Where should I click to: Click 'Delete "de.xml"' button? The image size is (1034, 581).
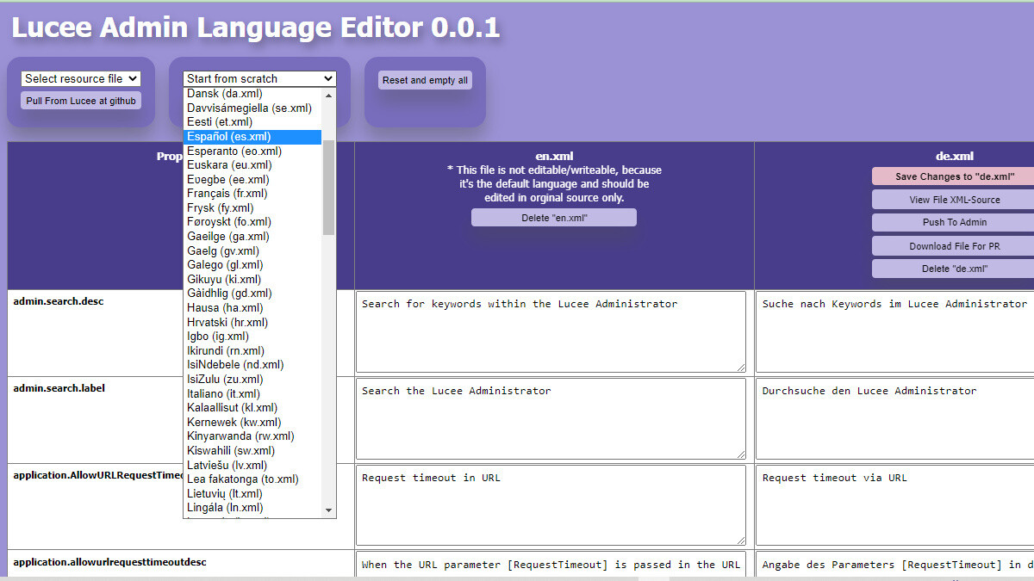[954, 269]
